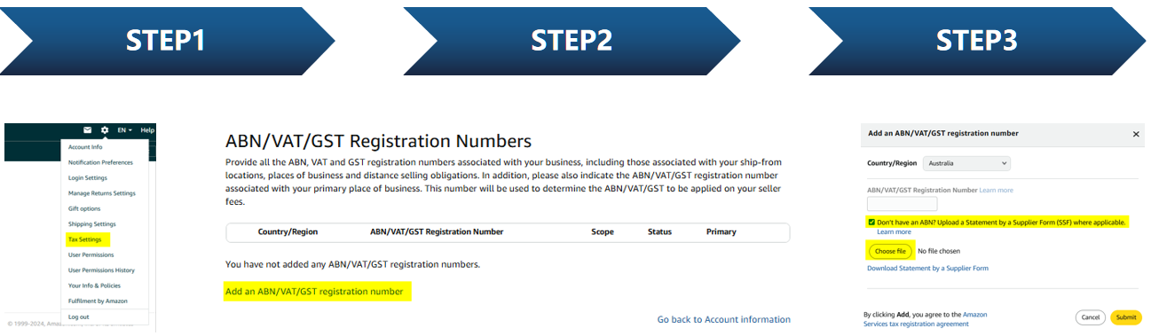Viewport: 1151px width, 336px height.
Task: Close the Add ABN dialog
Action: tap(1136, 134)
